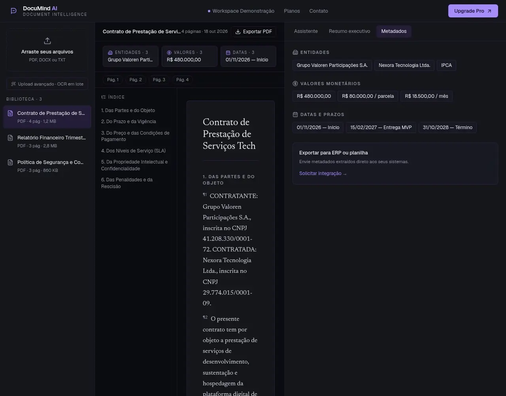Jump to Pág. 1
Image resolution: width=506 pixels, height=396 pixels.
[x=113, y=80]
